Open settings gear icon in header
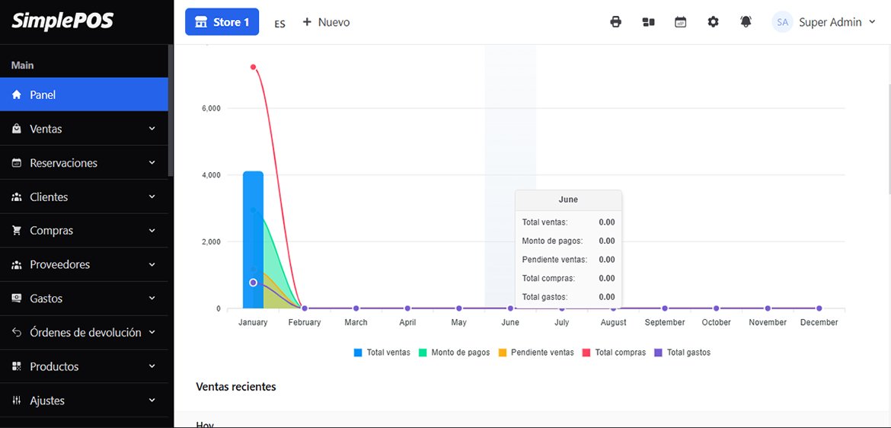The height and width of the screenshot is (428, 891). (x=713, y=22)
